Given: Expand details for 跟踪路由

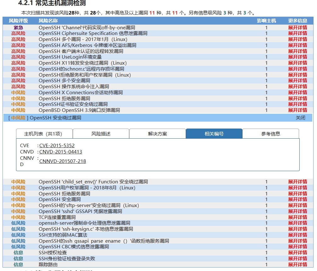Looking at the screenshot, I should [297, 264].
